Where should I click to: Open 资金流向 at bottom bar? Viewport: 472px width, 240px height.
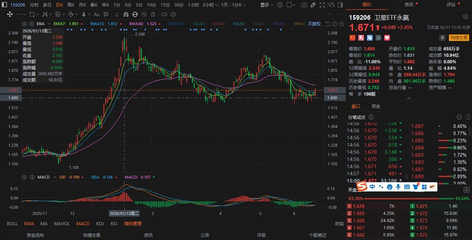(35, 235)
